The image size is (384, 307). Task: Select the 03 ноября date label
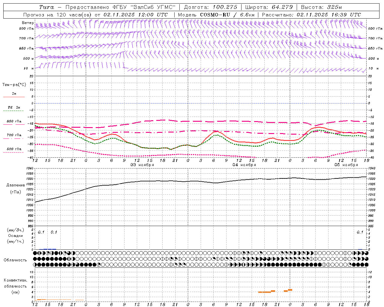click(142, 165)
